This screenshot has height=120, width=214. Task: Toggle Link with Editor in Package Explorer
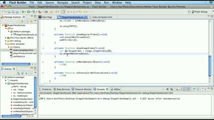click(x=31, y=21)
